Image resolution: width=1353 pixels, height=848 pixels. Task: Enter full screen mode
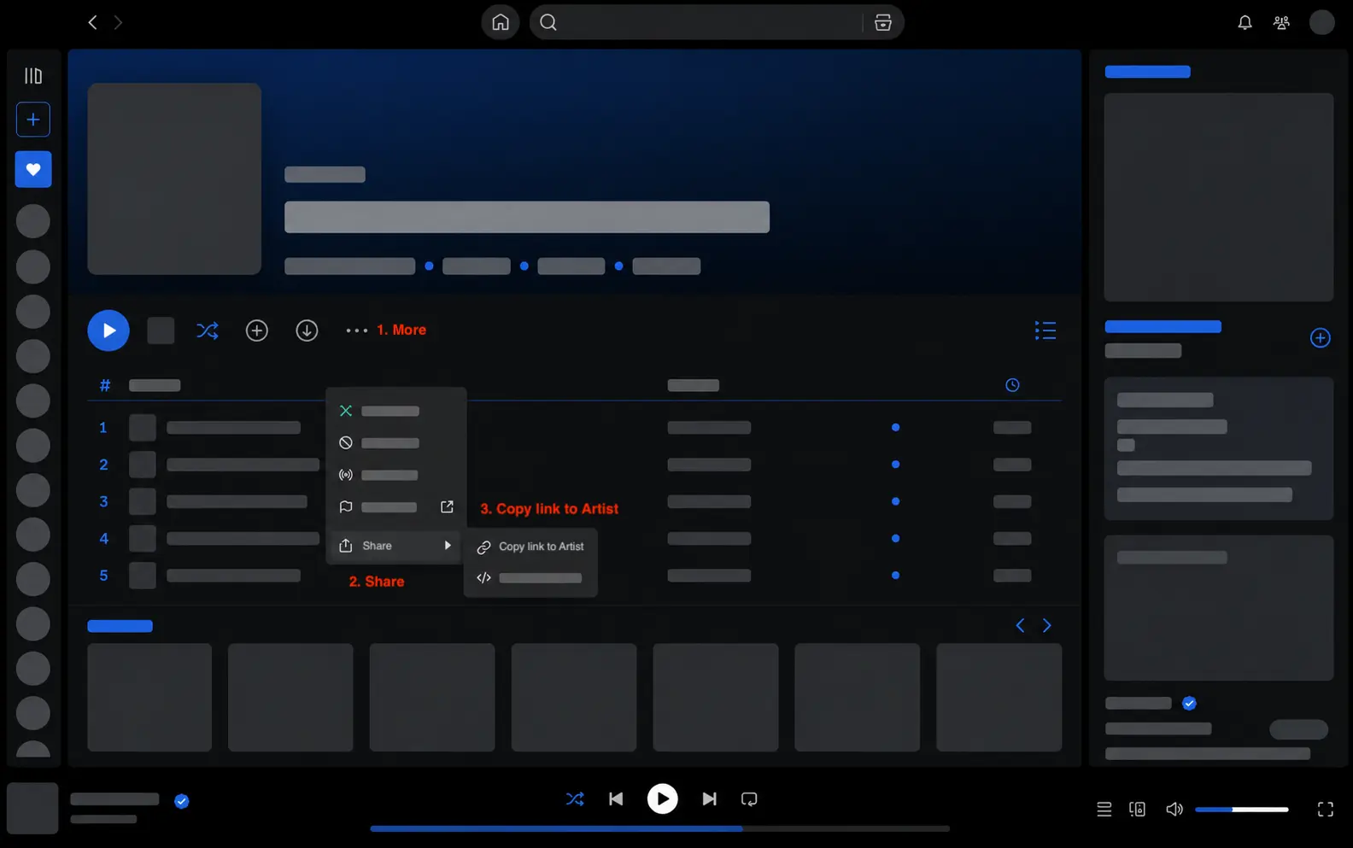pos(1325,809)
